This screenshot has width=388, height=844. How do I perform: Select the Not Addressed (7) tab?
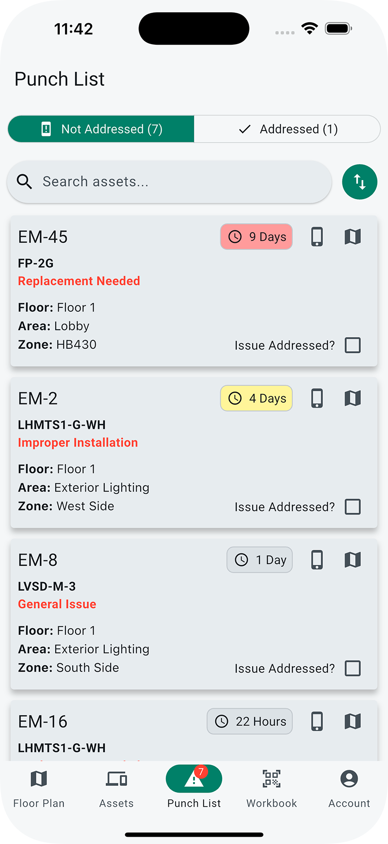pyautogui.click(x=101, y=129)
